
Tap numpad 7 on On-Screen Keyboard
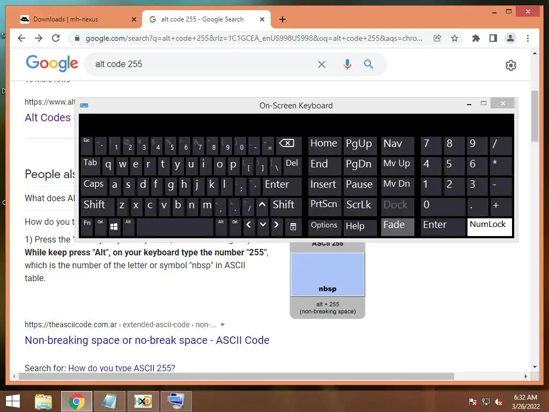pyautogui.click(x=431, y=145)
